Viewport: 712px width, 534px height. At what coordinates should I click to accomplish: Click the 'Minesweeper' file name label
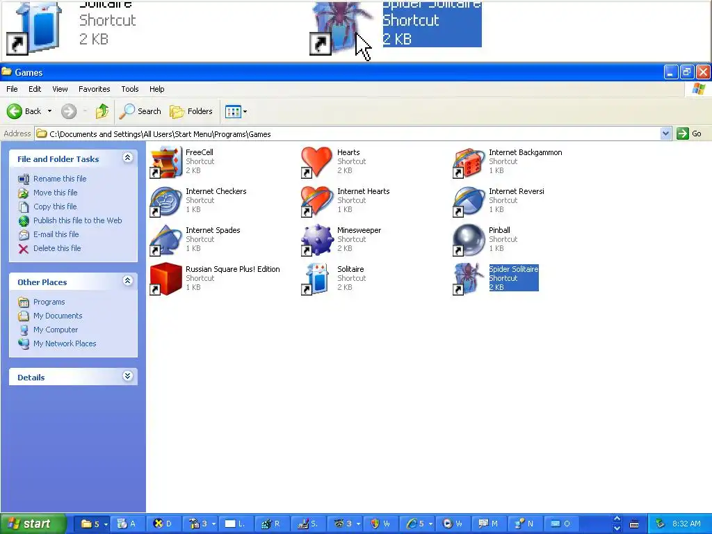[359, 230]
